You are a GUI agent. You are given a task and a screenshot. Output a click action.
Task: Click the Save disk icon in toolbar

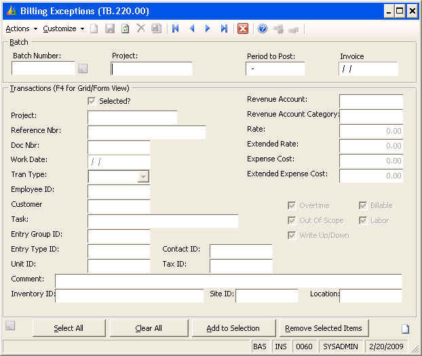click(110, 28)
